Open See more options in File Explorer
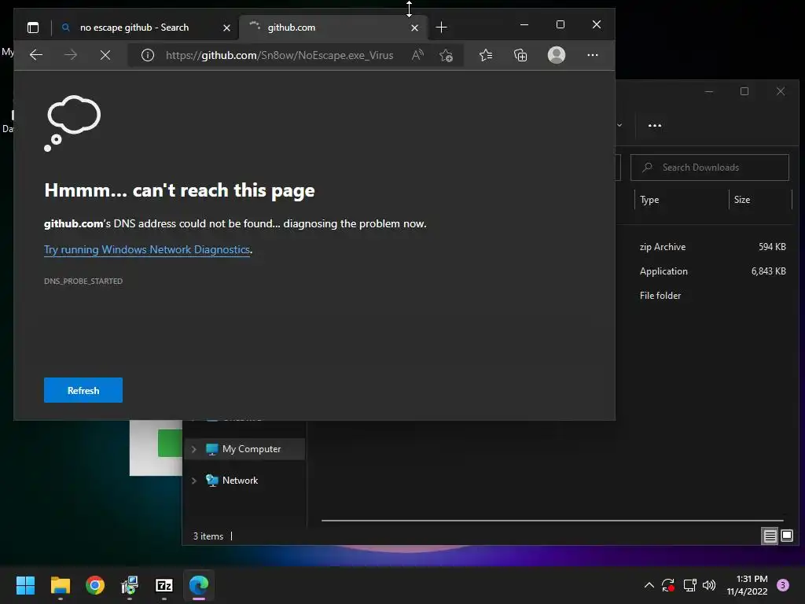Screen dimensions: 805x604 click(x=655, y=125)
